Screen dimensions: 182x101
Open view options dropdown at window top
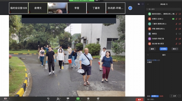click(97, 1)
